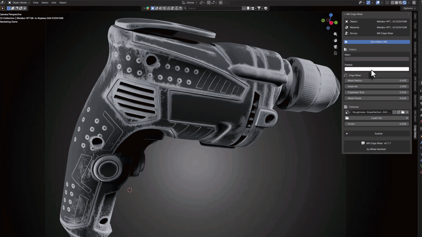Collapse the MK Edge Wear panel

pyautogui.click(x=345, y=14)
